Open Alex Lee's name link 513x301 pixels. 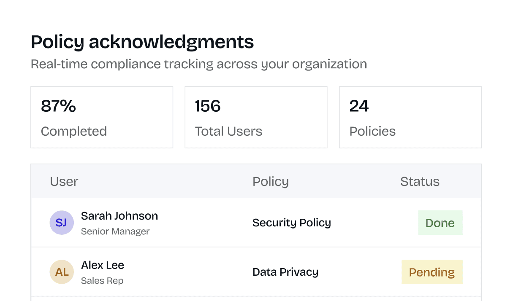(103, 265)
